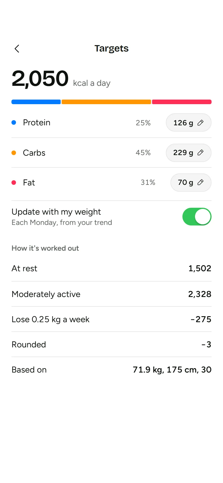This screenshot has height=483, width=223.
Task: Tap the Based on body stats row
Action: (x=111, y=370)
